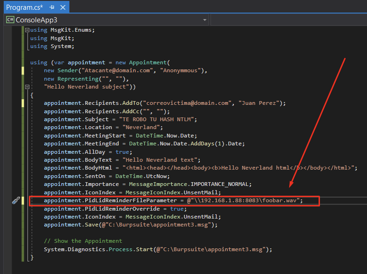Image resolution: width=367 pixels, height=274 pixels.
Task: Click the 'Hello Neverland text' string
Action: point(160,160)
